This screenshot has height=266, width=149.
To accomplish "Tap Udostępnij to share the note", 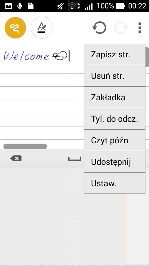I will [115, 162].
